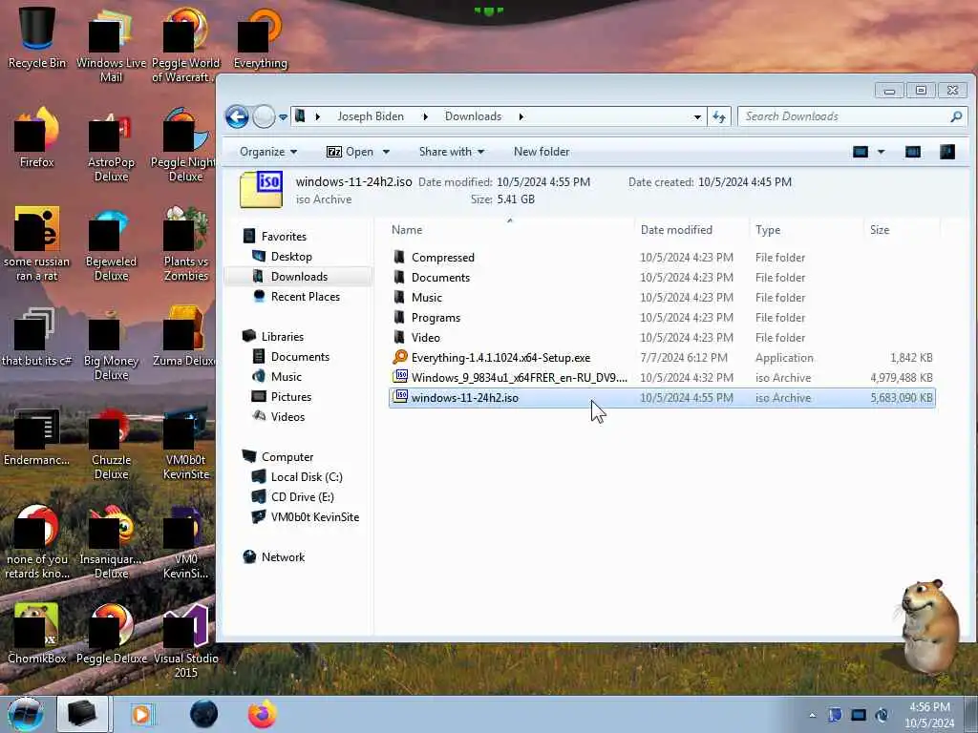This screenshot has width=978, height=733.
Task: Open the Organize dropdown menu
Action: coord(268,152)
